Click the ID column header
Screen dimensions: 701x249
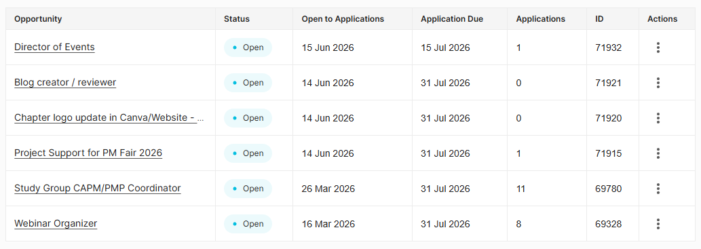tap(599, 19)
